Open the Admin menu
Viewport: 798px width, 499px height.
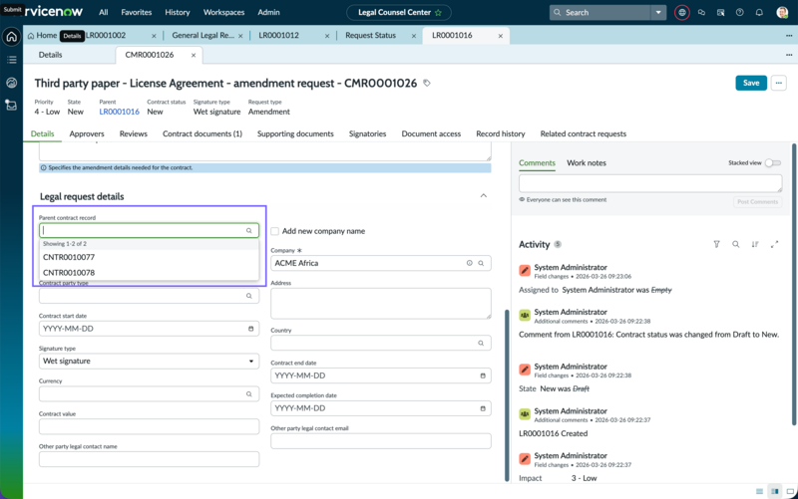[x=268, y=12]
